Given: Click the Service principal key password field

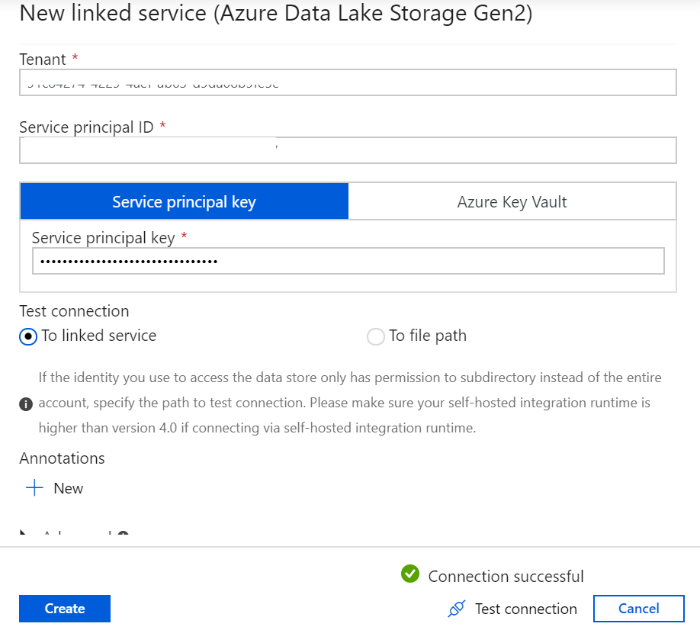Looking at the screenshot, I should (348, 261).
